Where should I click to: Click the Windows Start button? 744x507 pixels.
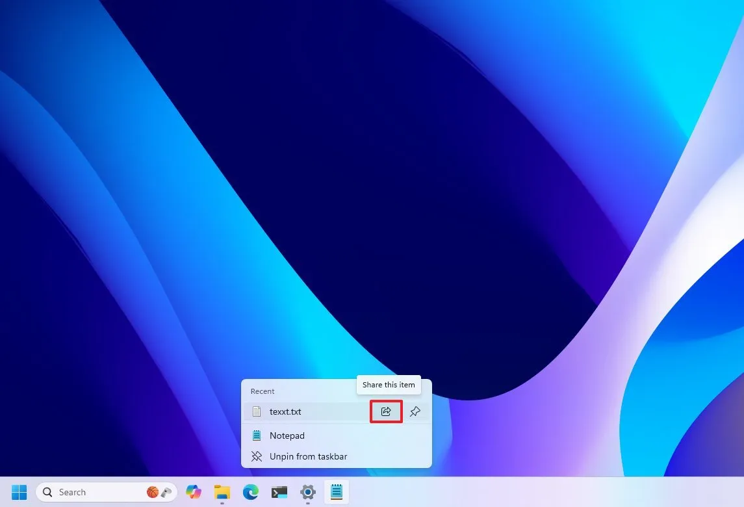click(19, 491)
